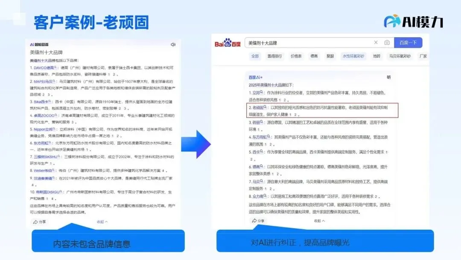Viewport: 461px width, 260px height.
Task: Click the 百度一下 search button
Action: [x=408, y=42]
